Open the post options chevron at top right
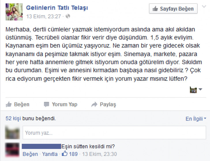 click(x=204, y=7)
